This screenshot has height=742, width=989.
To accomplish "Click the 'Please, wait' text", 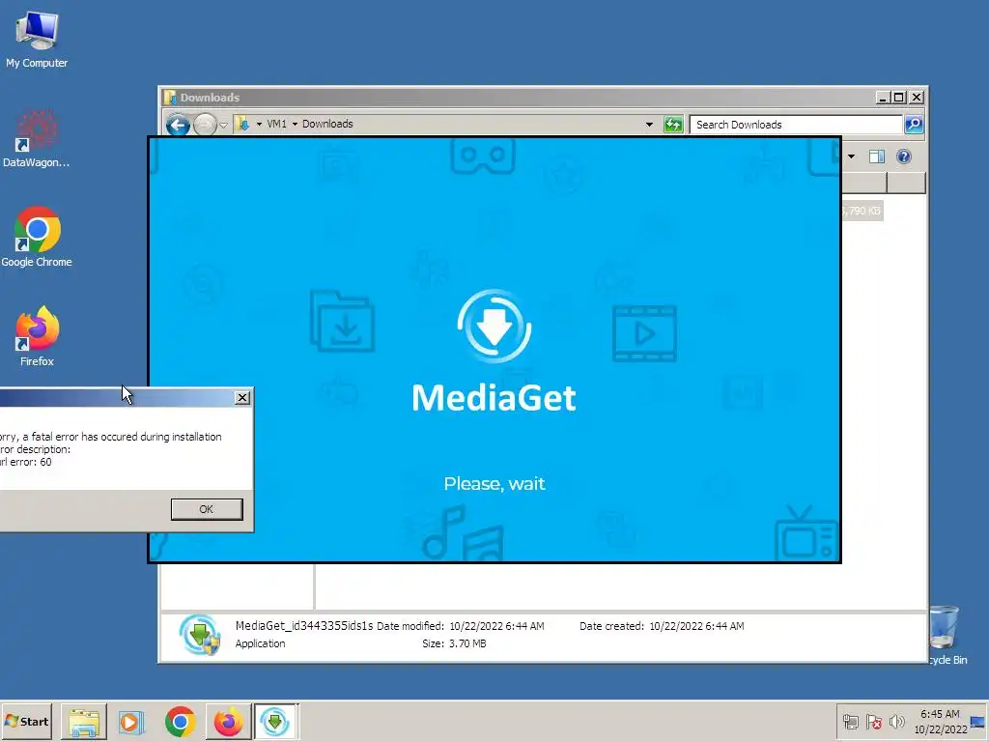I will (494, 484).
